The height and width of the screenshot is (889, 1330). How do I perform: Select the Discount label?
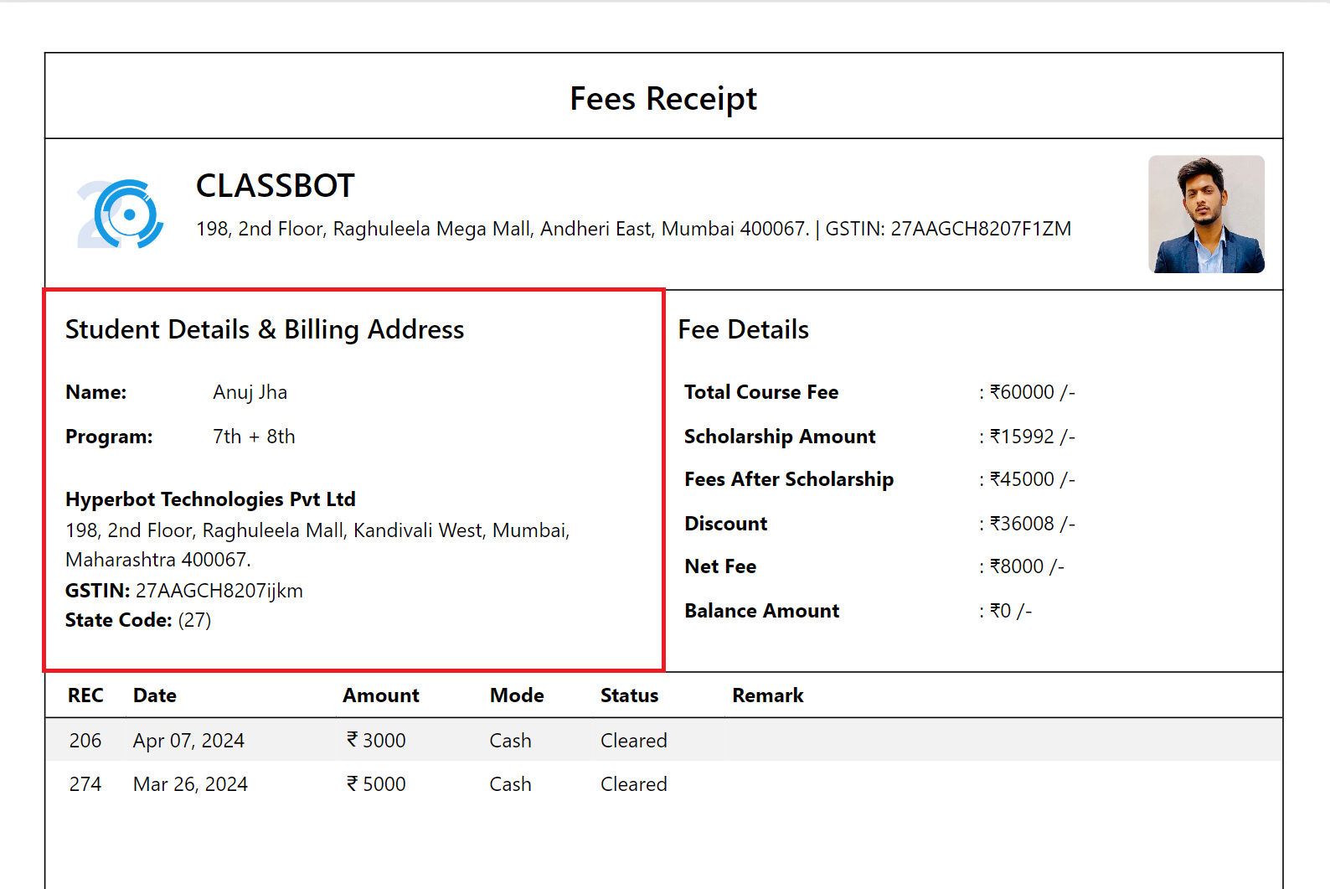pos(725,524)
